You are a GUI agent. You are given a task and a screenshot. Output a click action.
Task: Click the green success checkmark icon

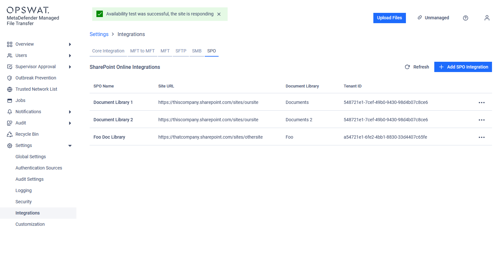pyautogui.click(x=100, y=14)
